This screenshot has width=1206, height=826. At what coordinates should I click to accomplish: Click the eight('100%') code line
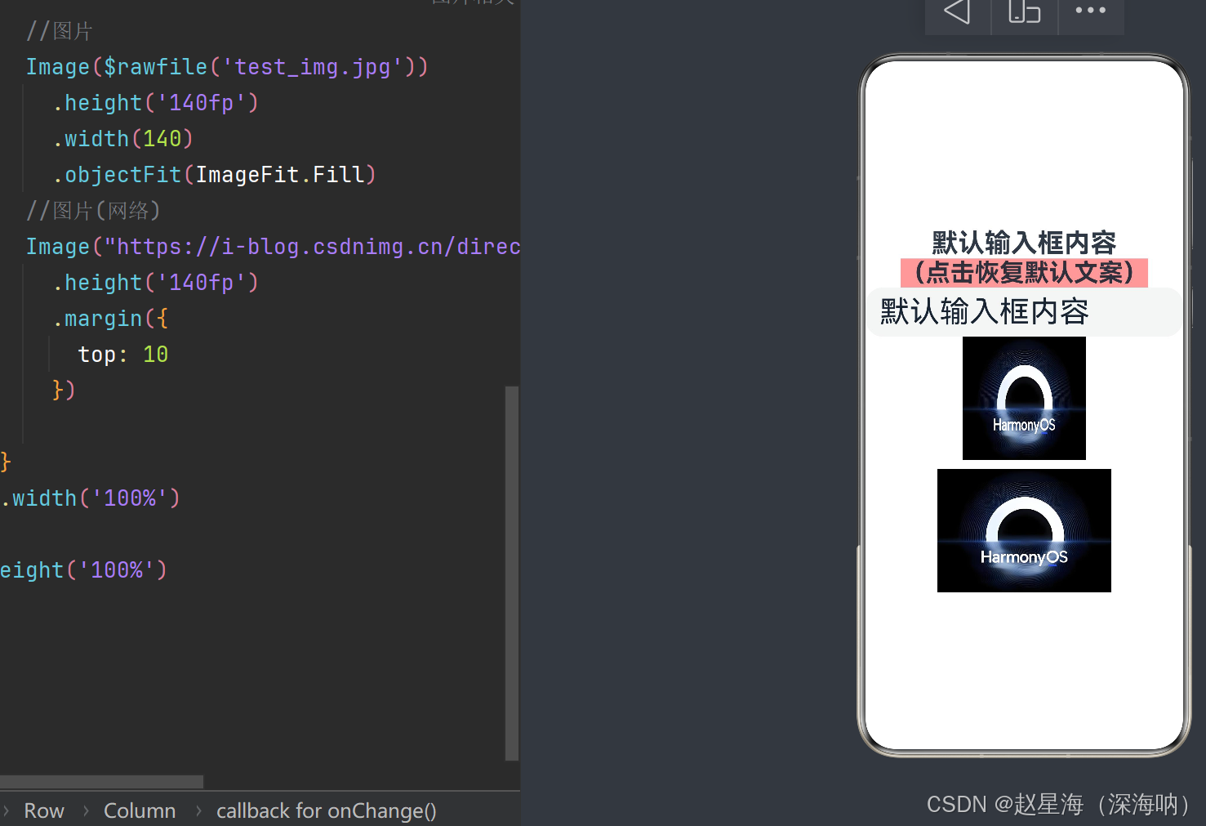tap(83, 570)
